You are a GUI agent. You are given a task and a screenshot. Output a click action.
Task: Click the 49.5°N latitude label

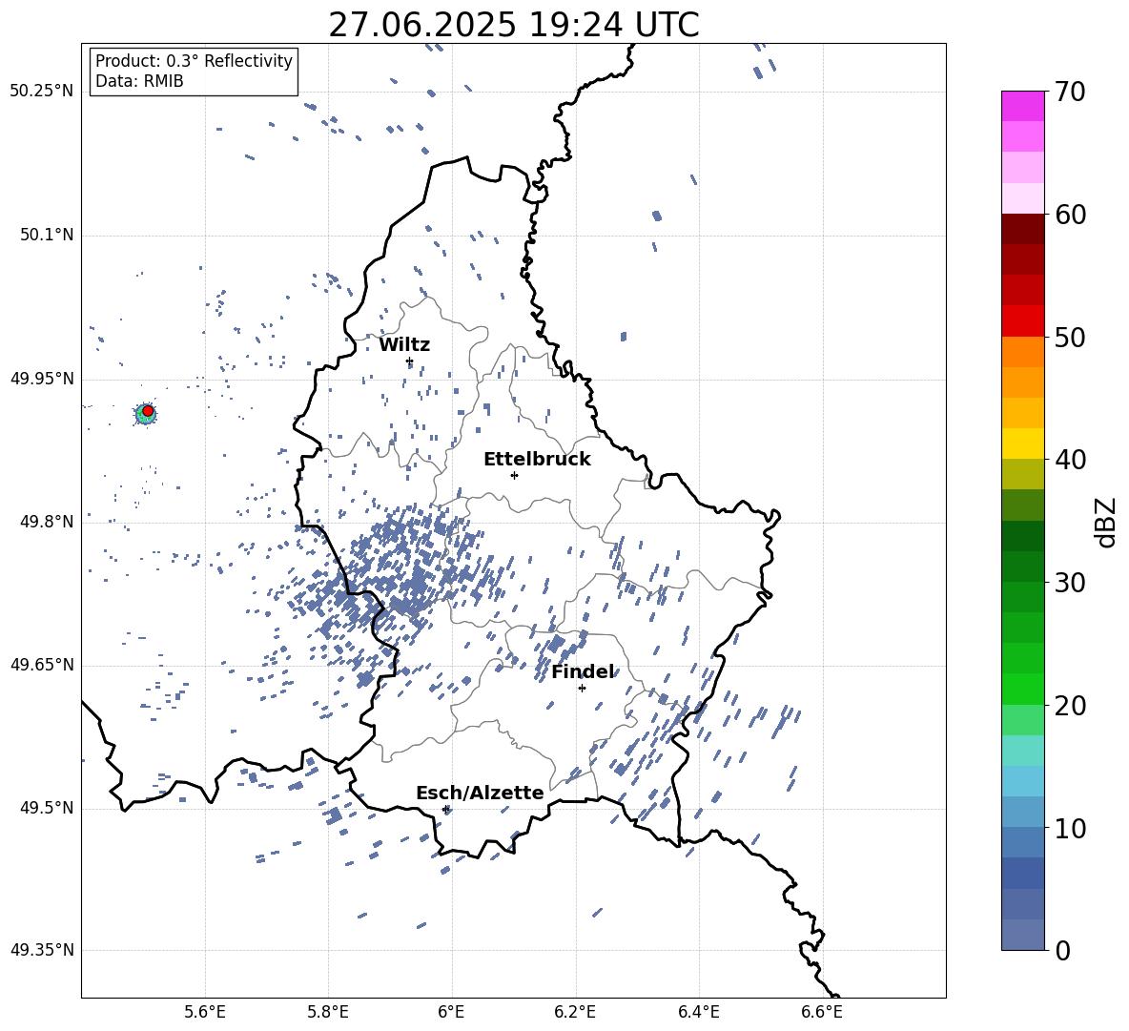click(47, 808)
